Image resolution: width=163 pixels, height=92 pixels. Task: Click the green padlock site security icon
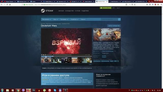24,5
